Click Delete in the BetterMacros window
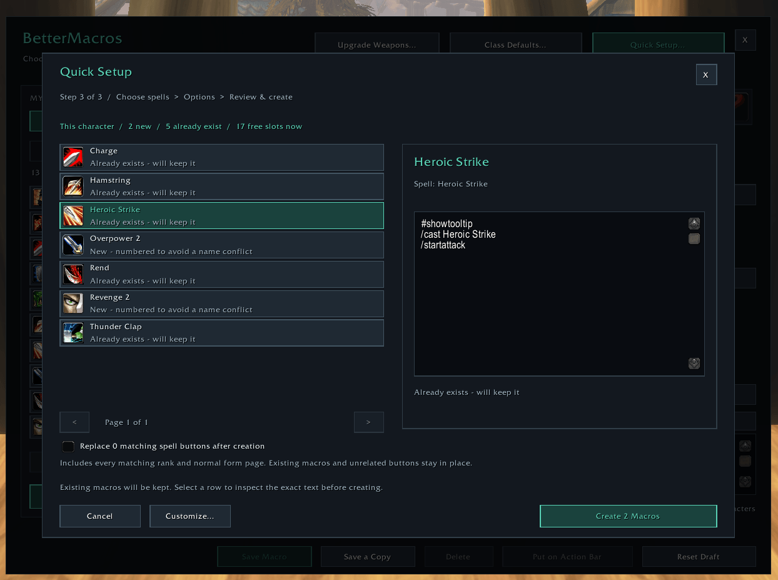 click(458, 557)
